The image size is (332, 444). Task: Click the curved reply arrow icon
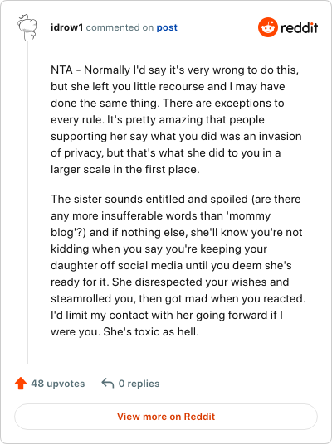pyautogui.click(x=108, y=384)
